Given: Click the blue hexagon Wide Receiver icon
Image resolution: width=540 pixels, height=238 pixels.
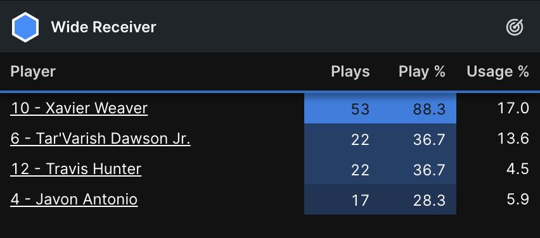Looking at the screenshot, I should click(25, 27).
